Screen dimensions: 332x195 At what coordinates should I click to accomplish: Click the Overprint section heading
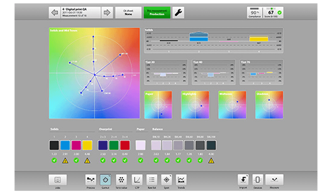(105, 129)
